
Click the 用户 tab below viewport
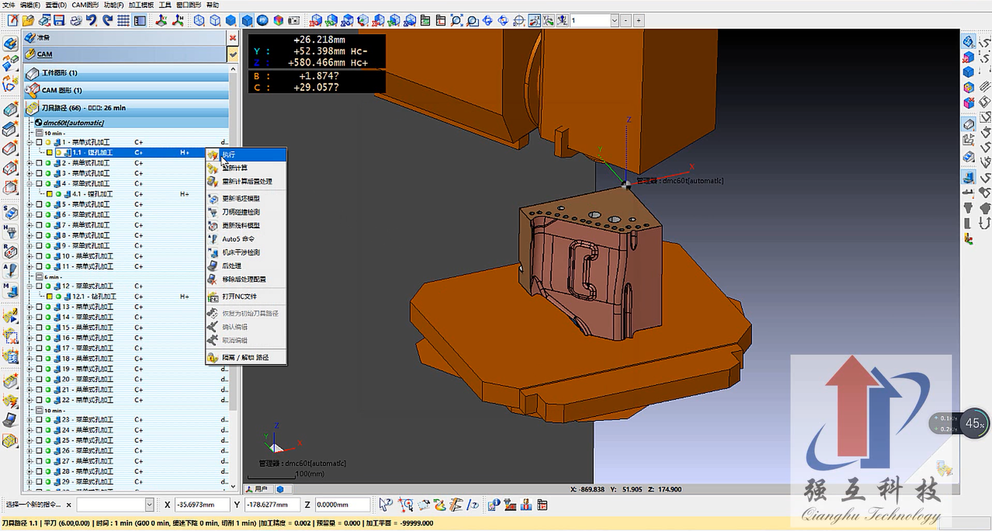(x=258, y=489)
